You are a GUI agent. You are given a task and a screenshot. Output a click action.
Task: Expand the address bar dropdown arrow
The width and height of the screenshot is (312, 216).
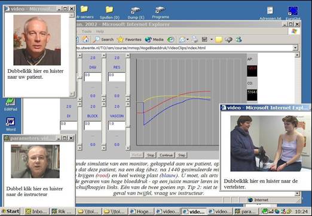click(295, 48)
